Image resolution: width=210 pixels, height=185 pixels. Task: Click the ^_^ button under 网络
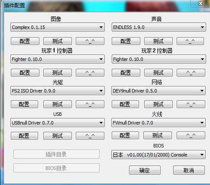pyautogui.click(x=191, y=104)
